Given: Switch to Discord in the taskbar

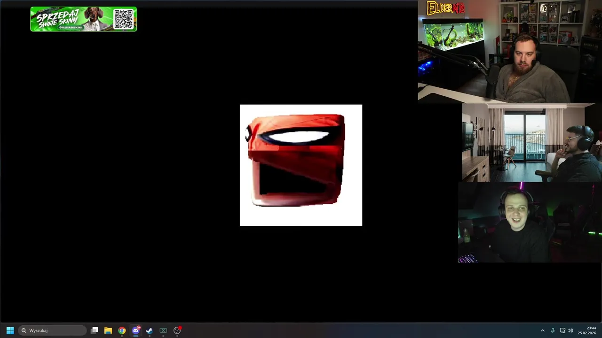Looking at the screenshot, I should (135, 330).
